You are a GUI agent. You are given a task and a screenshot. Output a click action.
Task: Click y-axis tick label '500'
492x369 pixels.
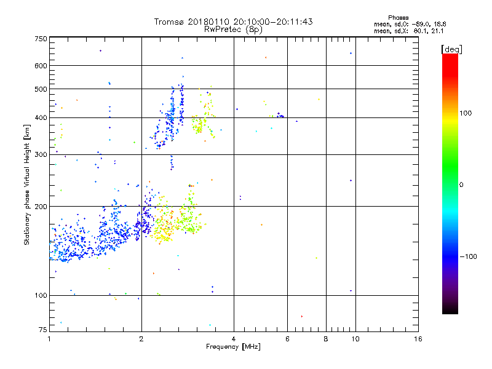click(41, 89)
